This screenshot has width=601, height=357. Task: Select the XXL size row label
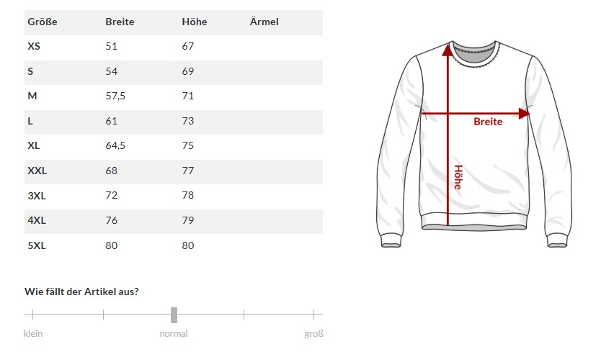[37, 171]
